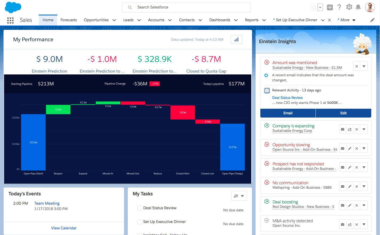Open the Favorites list dropdown arrow
Image resolution: width=380 pixels, height=235 pixels.
click(320, 7)
